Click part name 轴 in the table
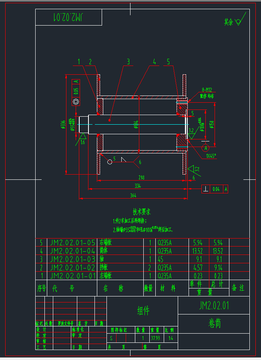The image size is (261, 360). pyautogui.click(x=102, y=259)
